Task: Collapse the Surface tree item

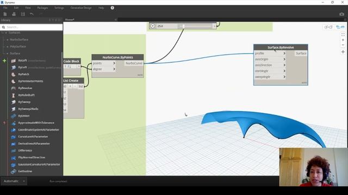Action: pyautogui.click(x=8, y=54)
